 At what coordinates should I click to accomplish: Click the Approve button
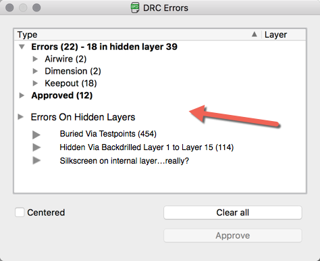coord(233,235)
